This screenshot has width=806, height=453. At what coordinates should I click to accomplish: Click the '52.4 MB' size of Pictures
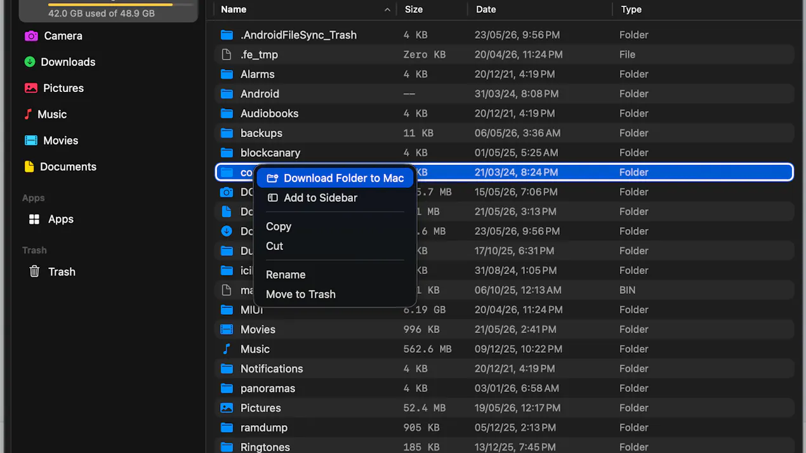pos(425,408)
